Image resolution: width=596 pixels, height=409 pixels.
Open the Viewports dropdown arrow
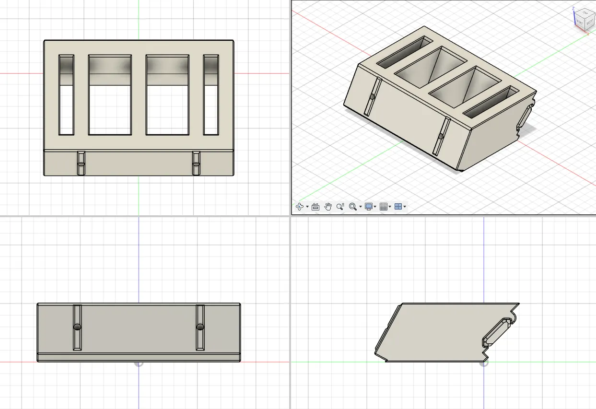pos(405,207)
